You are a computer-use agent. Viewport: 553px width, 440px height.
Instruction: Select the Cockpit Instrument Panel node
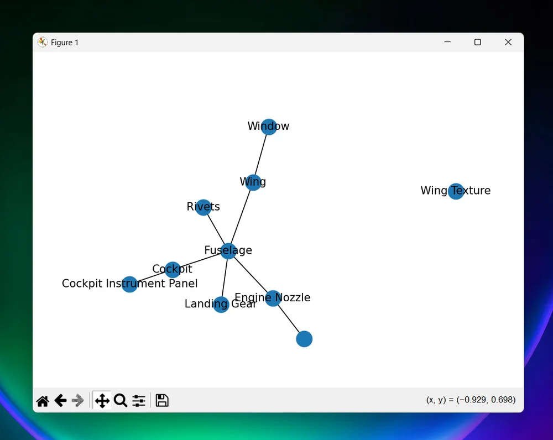coord(129,284)
